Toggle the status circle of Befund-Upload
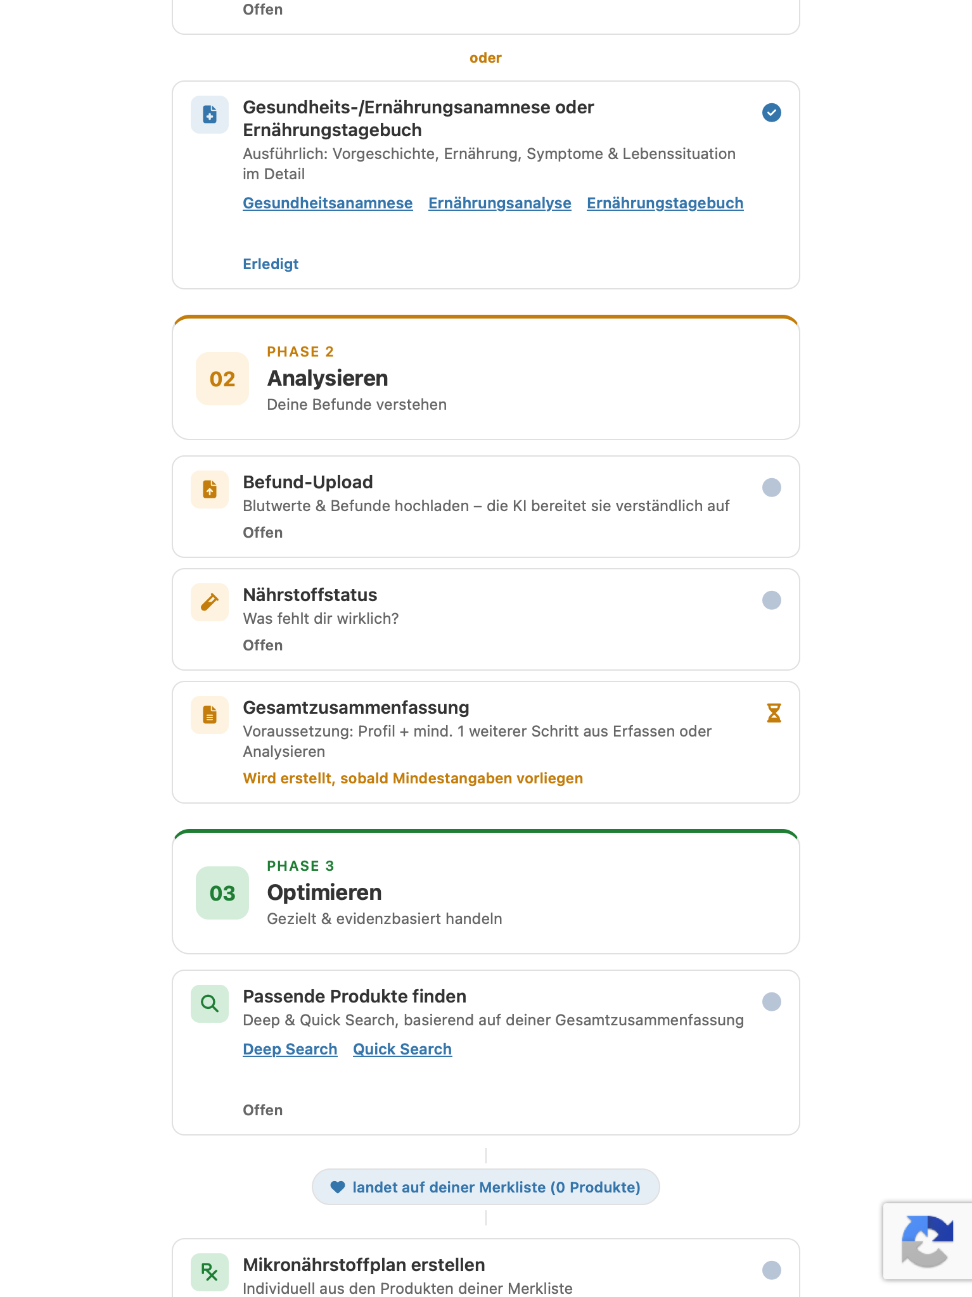The height and width of the screenshot is (1297, 972). pos(772,488)
